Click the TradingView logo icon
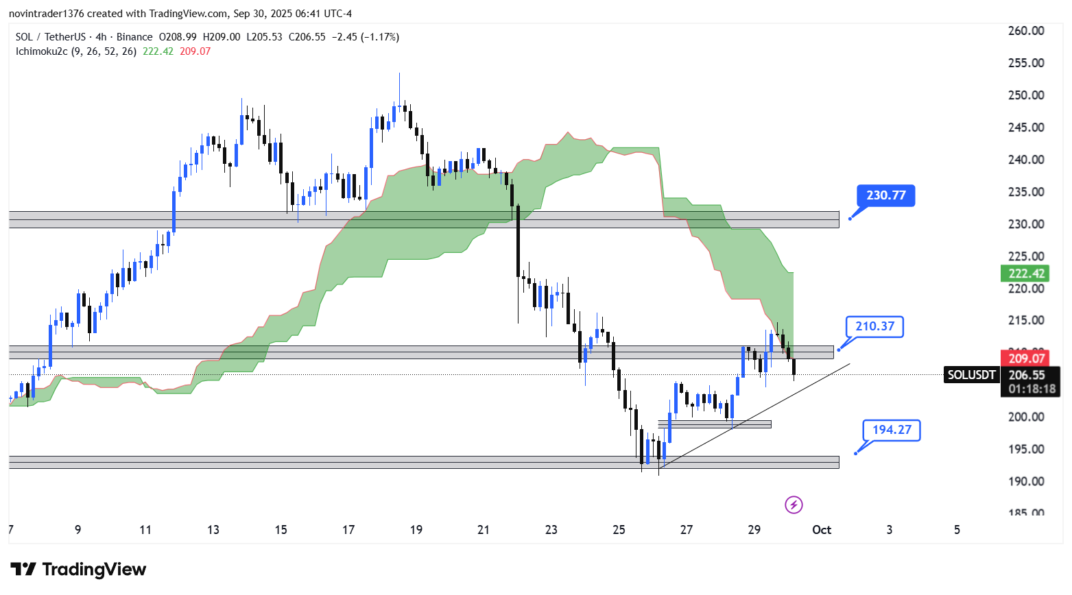This screenshot has width=1072, height=595. [x=23, y=570]
